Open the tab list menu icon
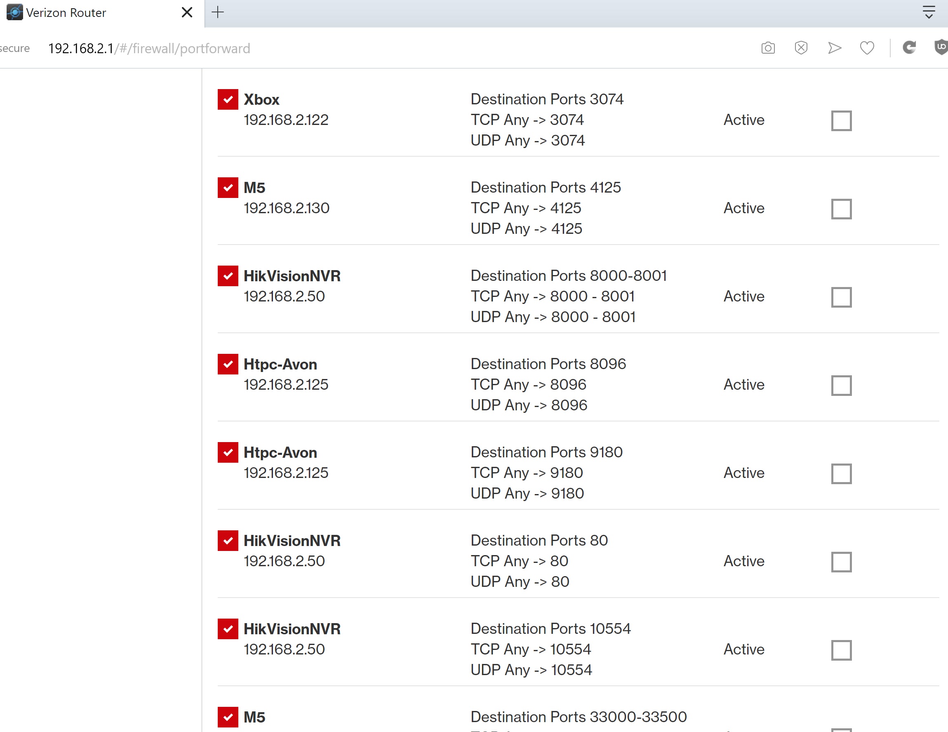948x732 pixels. tap(929, 12)
